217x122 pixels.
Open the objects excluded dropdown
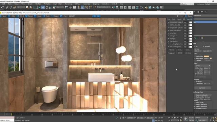coord(203,95)
